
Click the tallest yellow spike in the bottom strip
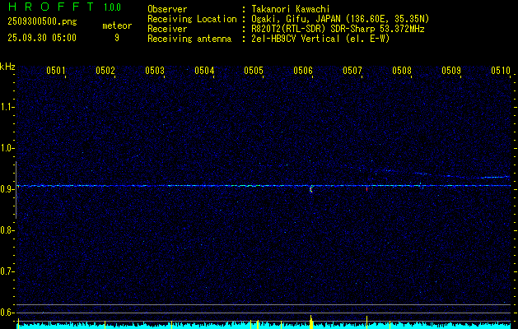pyautogui.click(x=310, y=322)
